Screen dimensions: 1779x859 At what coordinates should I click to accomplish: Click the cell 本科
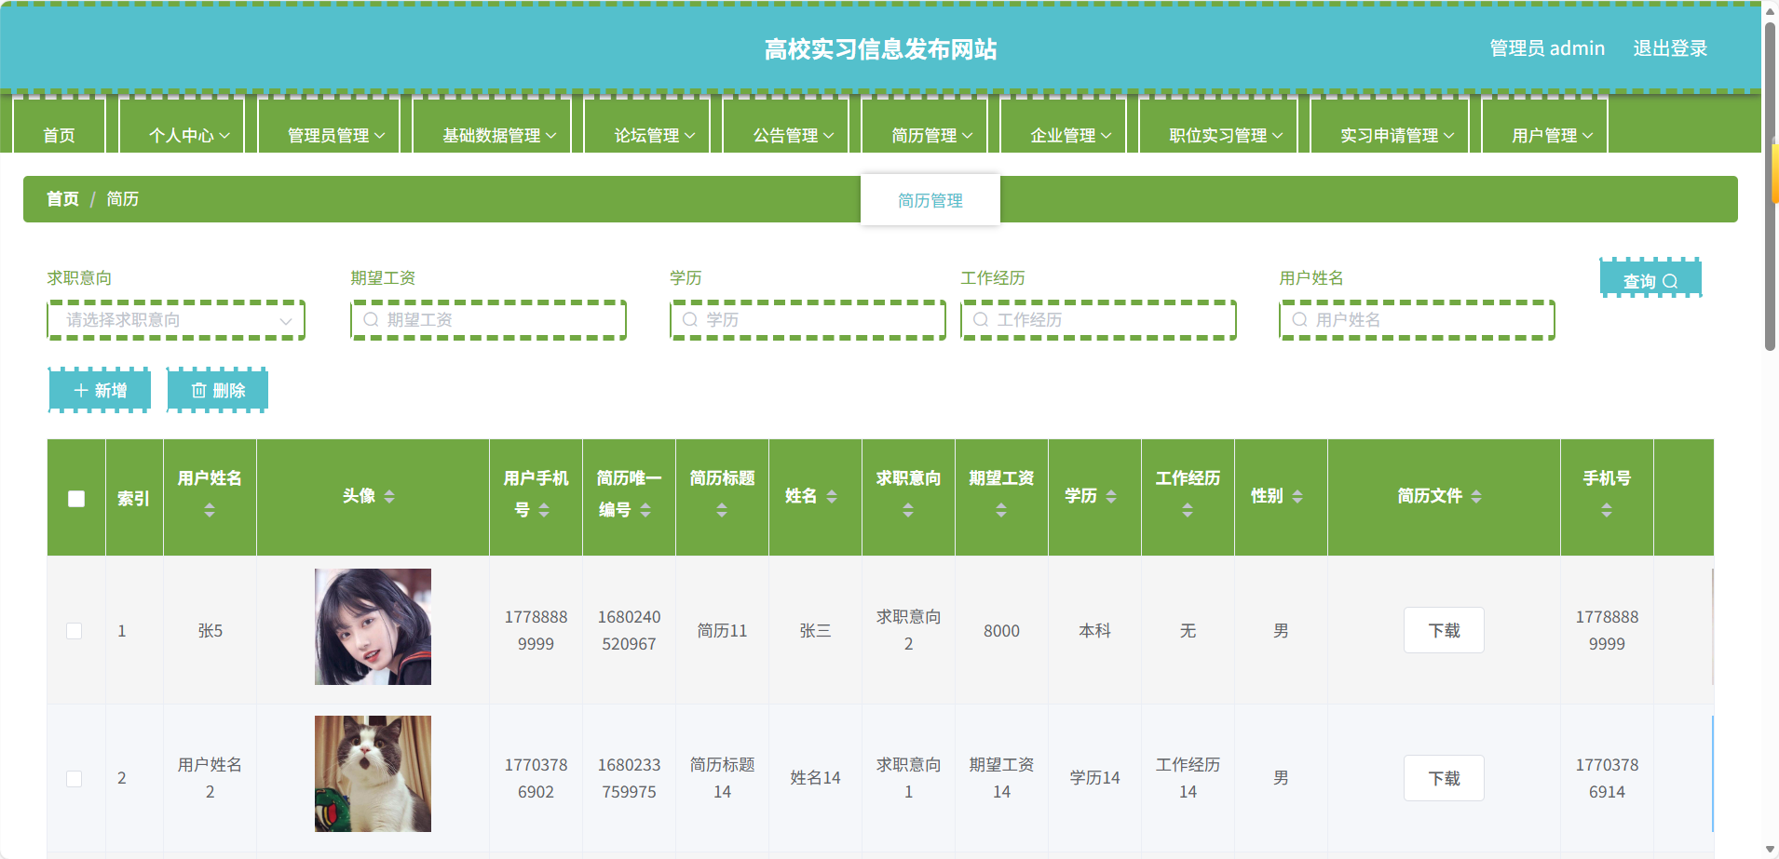click(1094, 631)
